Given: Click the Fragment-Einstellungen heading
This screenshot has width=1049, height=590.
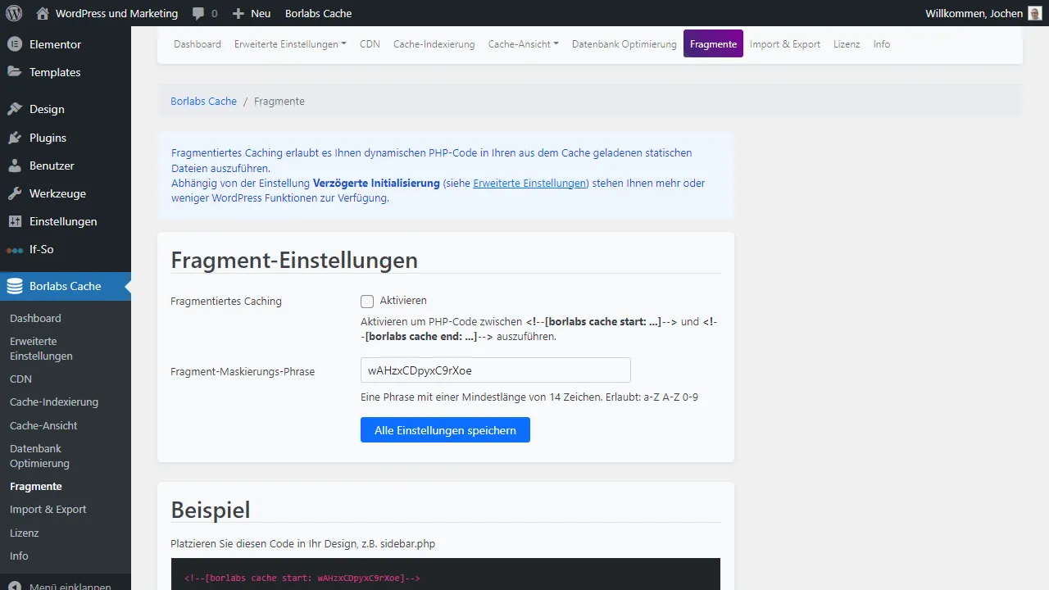Looking at the screenshot, I should point(294,260).
